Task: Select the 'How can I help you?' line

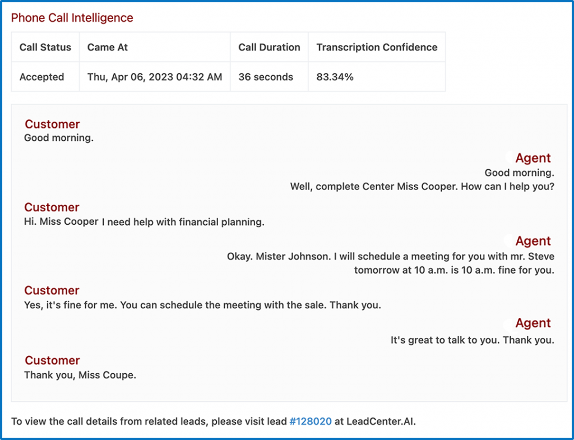Action: click(422, 186)
